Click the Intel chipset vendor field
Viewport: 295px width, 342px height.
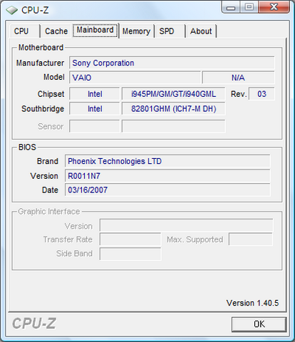[x=95, y=94]
